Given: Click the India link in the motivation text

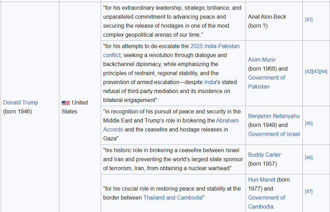Looking at the screenshot, I should pos(210,82).
